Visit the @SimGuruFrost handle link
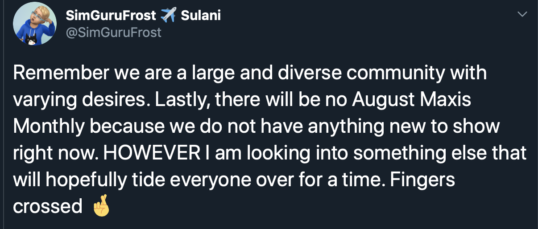This screenshot has height=229, width=538. (113, 33)
